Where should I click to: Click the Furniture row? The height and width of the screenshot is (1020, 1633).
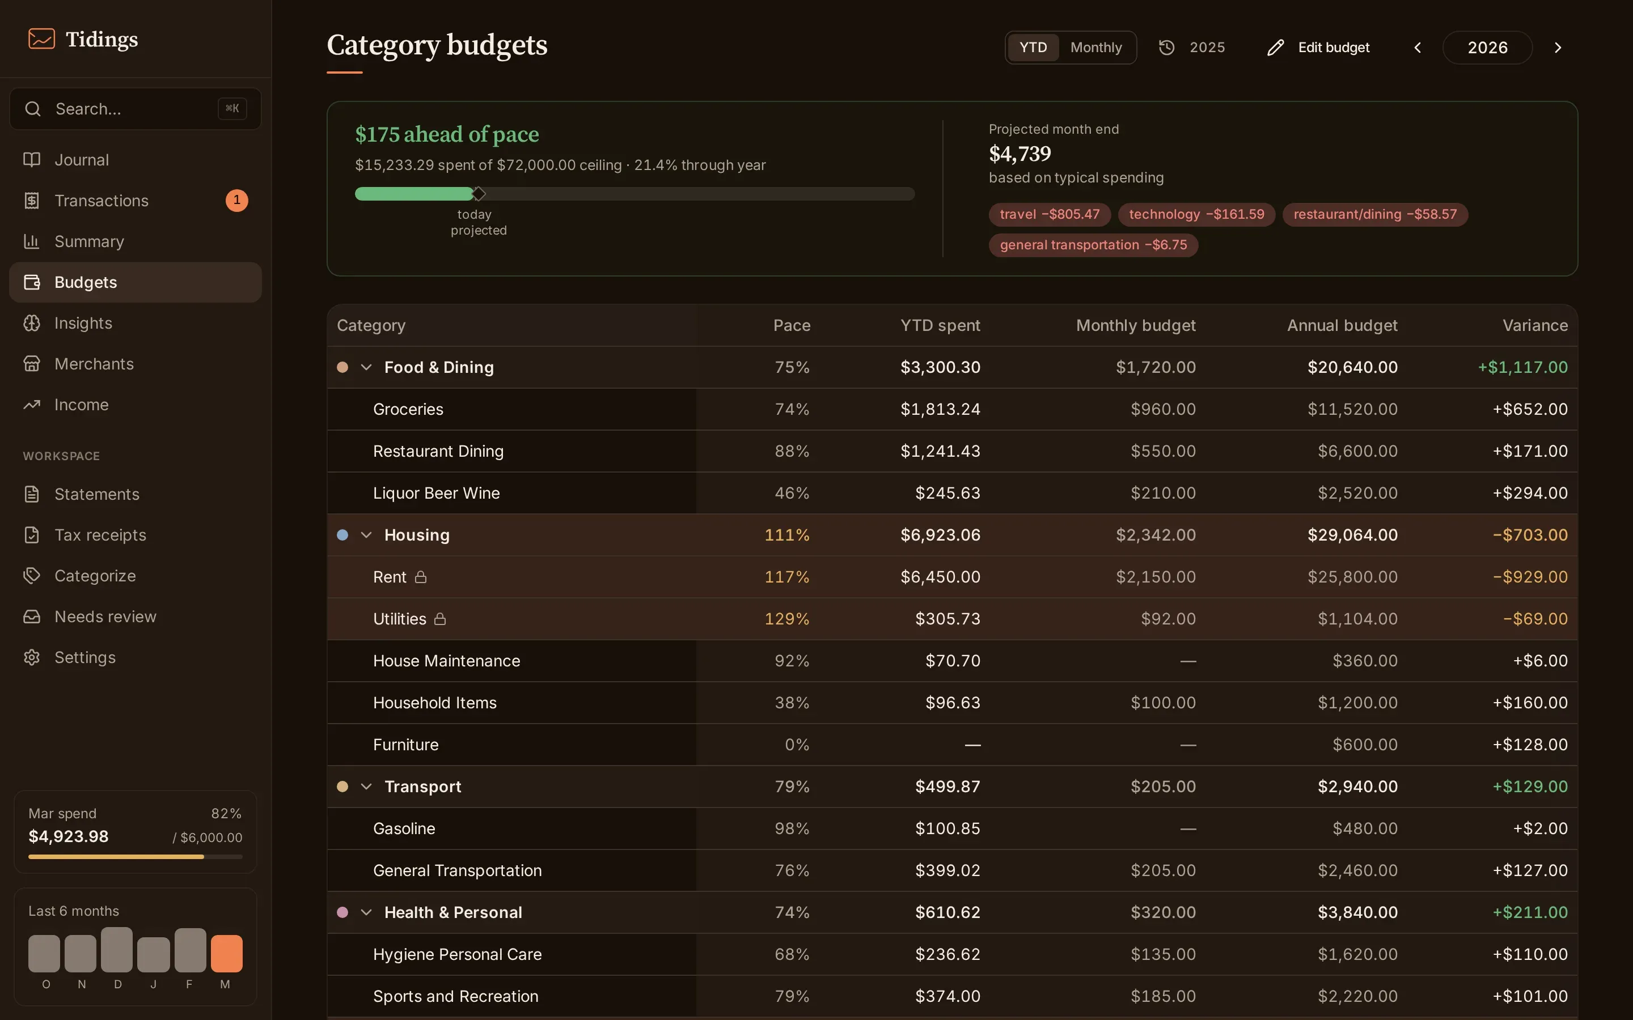pos(952,745)
